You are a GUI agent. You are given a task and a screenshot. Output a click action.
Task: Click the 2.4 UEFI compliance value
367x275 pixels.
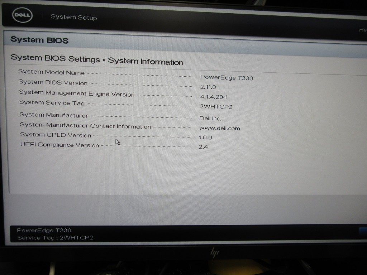coord(203,147)
